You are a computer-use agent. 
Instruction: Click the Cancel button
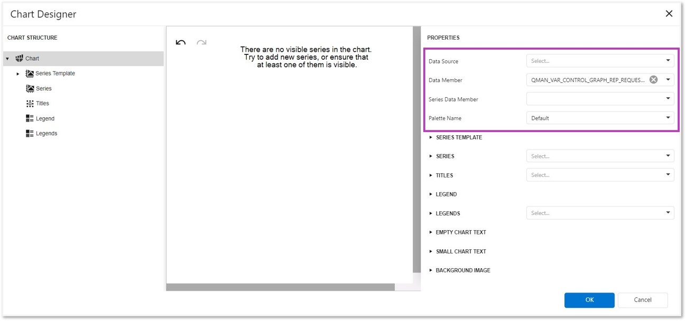643,300
